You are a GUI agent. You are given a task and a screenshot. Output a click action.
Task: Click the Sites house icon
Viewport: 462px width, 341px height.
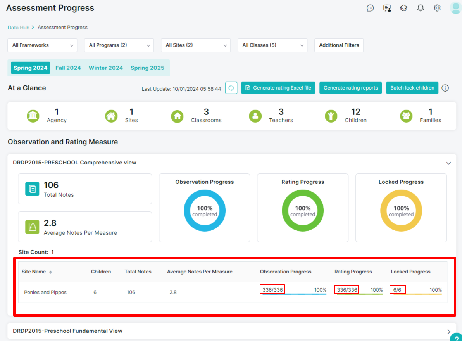click(x=111, y=116)
